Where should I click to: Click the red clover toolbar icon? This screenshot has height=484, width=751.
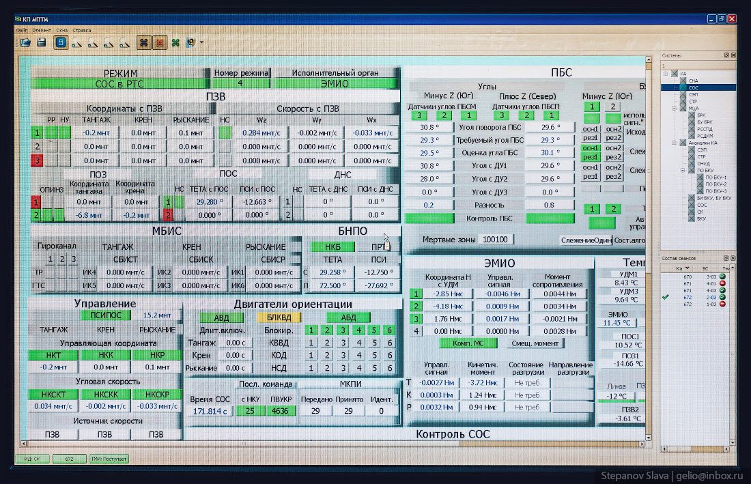pyautogui.click(x=160, y=42)
